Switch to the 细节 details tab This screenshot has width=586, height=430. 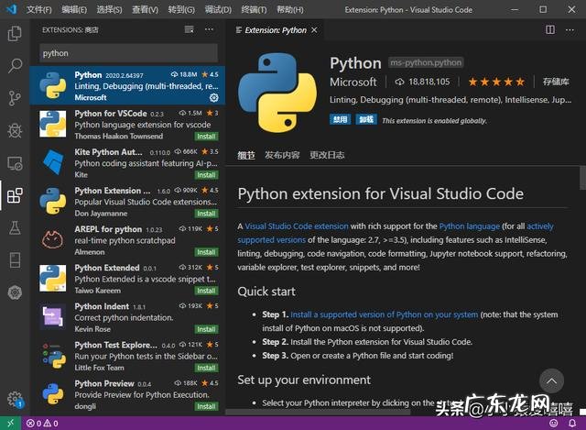click(246, 155)
